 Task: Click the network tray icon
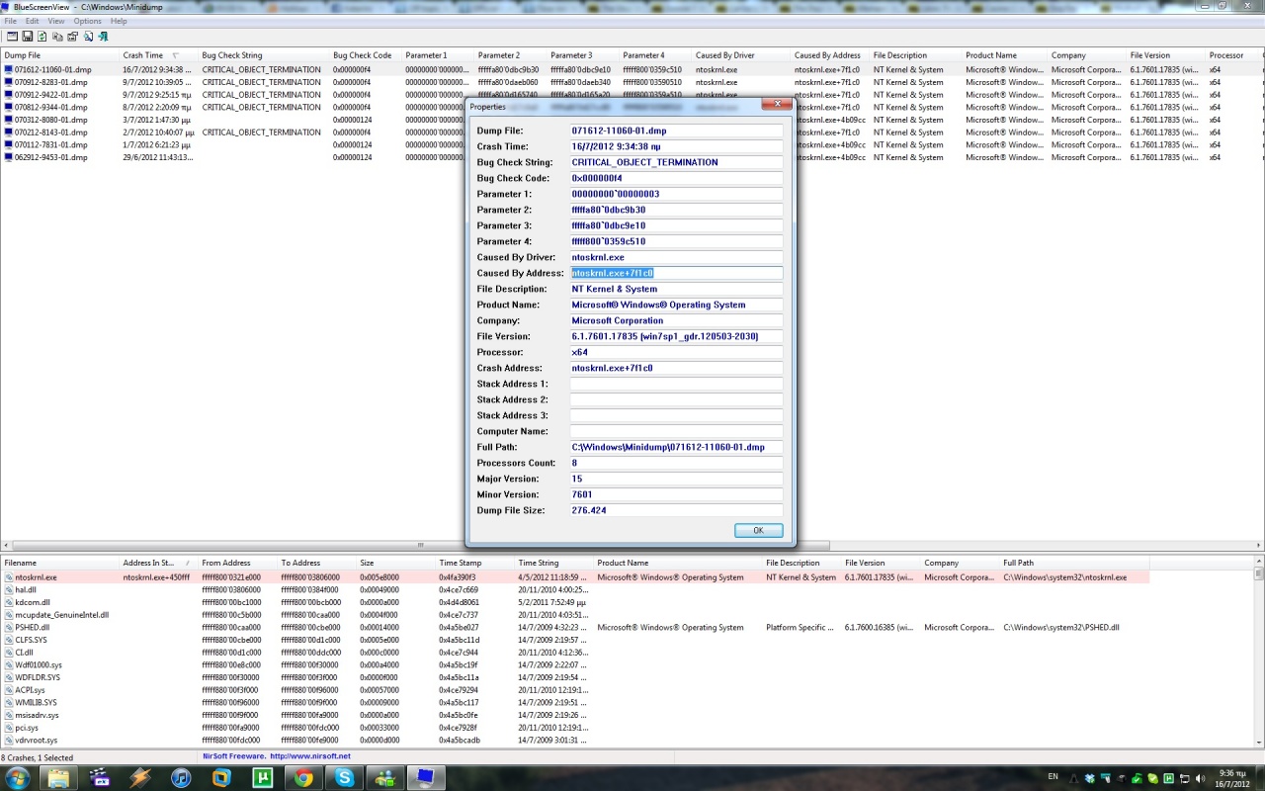coord(1184,778)
